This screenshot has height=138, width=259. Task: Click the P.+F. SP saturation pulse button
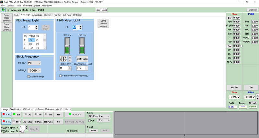(x=74, y=115)
